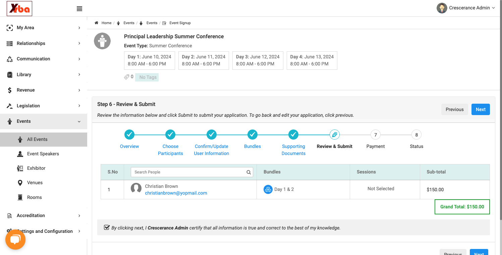The height and width of the screenshot is (255, 502).
Task: Click the Overview step checkmark circle
Action: (129, 135)
